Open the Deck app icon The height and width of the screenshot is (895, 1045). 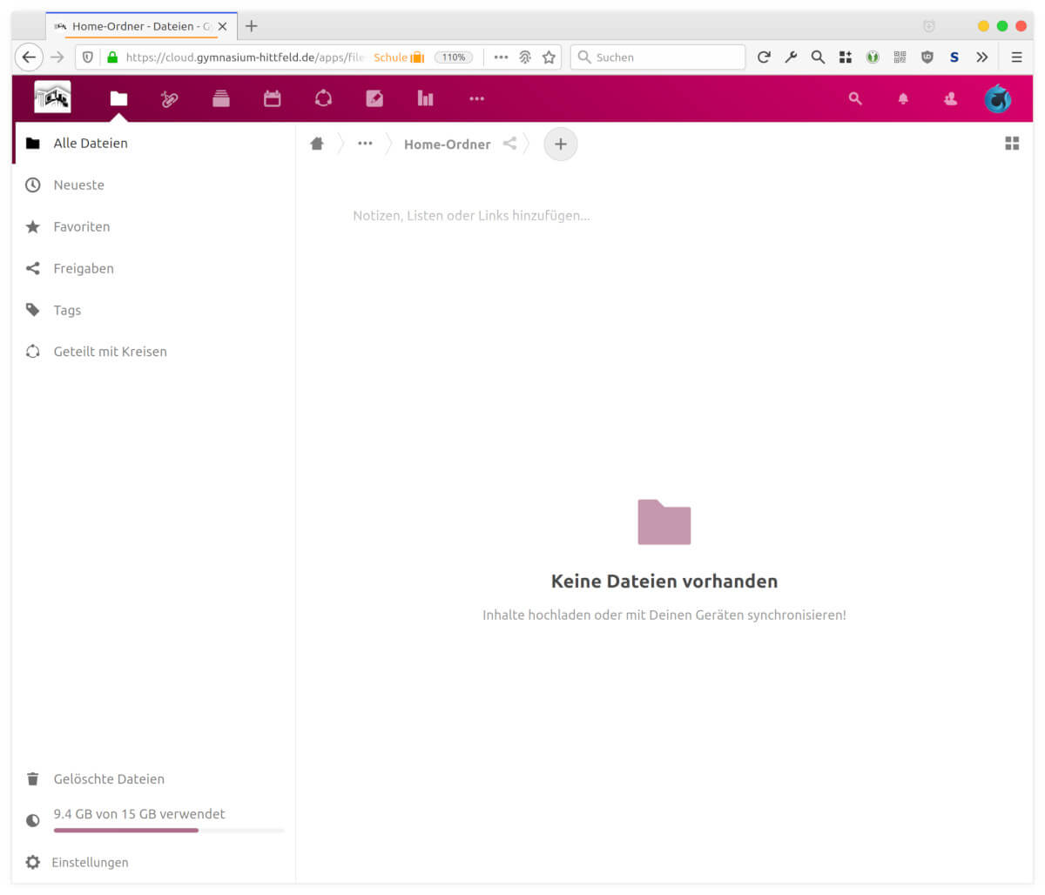(221, 98)
